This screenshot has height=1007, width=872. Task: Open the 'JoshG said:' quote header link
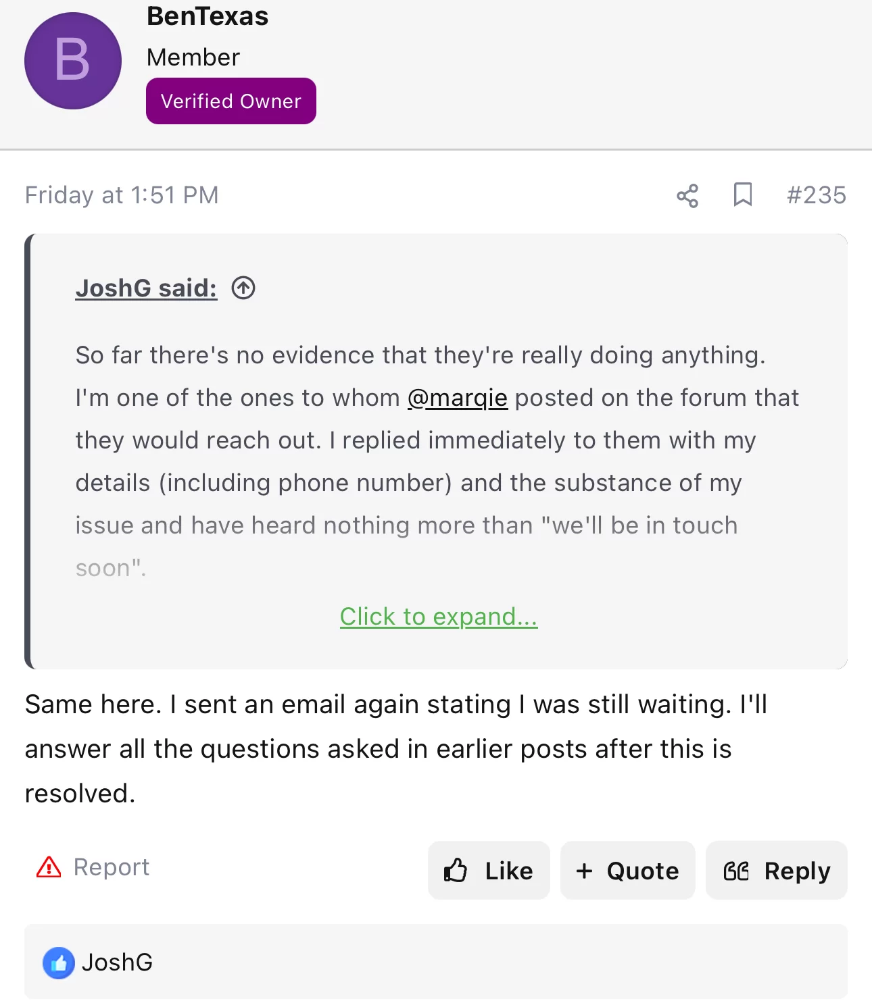pos(147,288)
